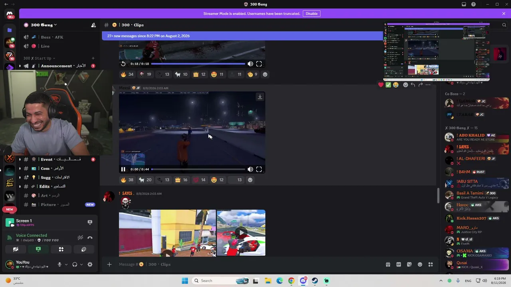Enter fullscreen on the 0:44 video
This screenshot has height=287, width=511.
click(x=259, y=169)
